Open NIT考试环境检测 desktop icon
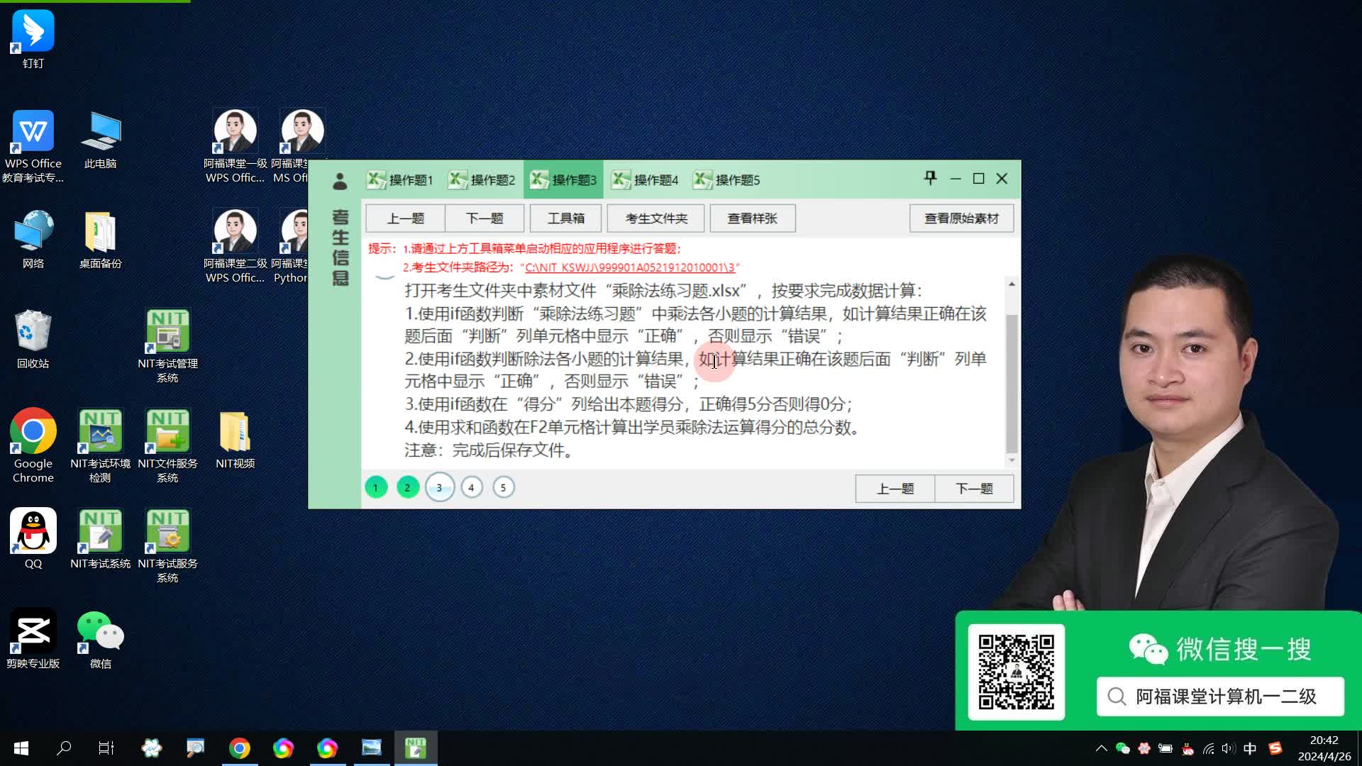The height and width of the screenshot is (766, 1362). coord(100,432)
